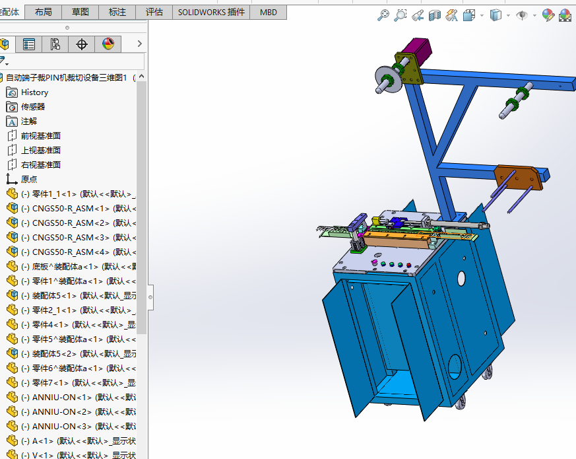Open the SOLIDWORKS 插件 tab
Screen dimensions: 576x459
click(x=211, y=12)
